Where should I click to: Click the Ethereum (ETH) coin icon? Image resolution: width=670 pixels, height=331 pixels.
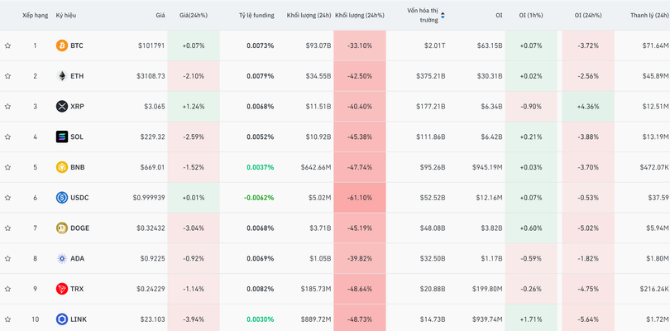tap(61, 76)
